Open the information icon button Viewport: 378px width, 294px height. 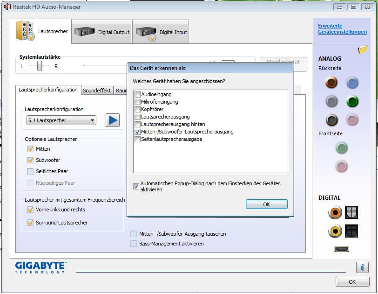362,267
